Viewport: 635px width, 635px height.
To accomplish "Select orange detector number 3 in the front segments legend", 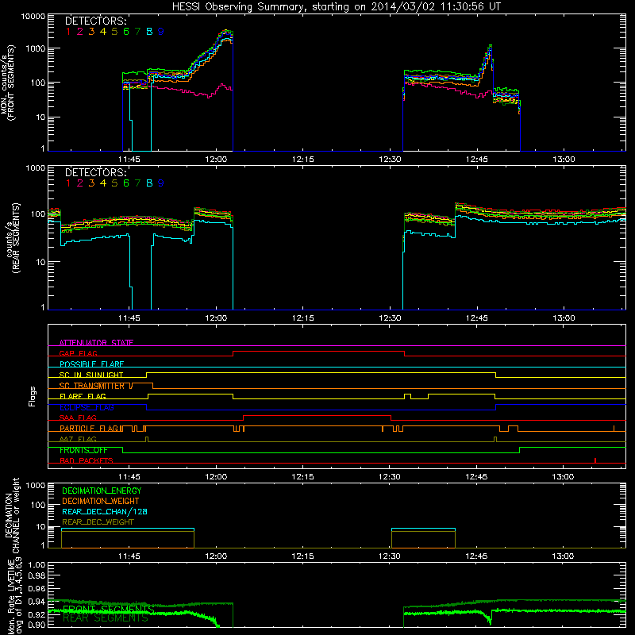I will click(91, 32).
